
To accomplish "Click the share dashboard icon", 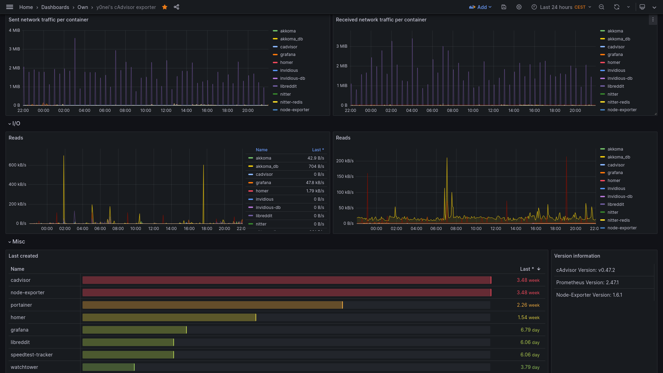I will click(x=176, y=7).
